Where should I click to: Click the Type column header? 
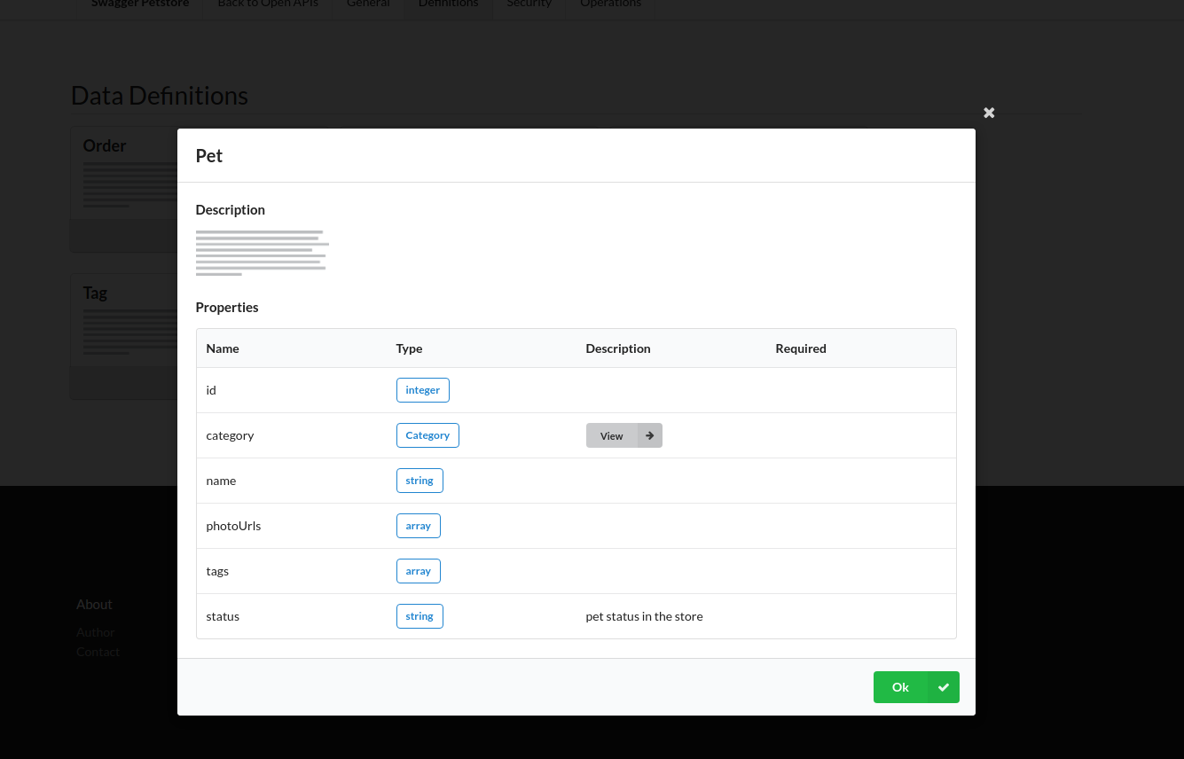click(409, 348)
